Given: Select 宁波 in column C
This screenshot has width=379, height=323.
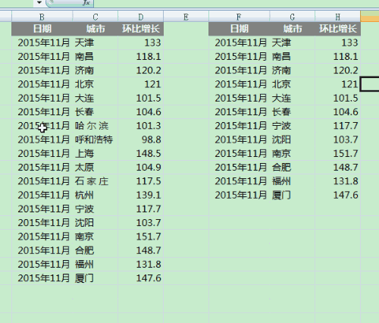Looking at the screenshot, I should pos(96,209).
